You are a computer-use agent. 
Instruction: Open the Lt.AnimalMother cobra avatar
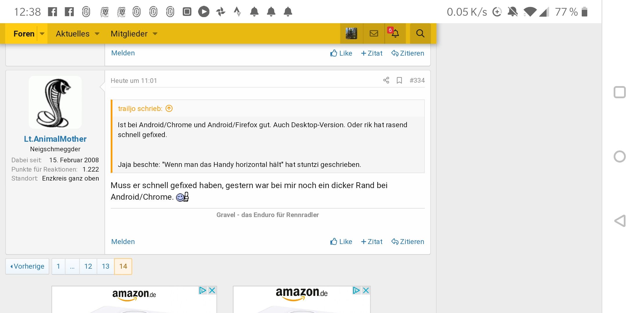pyautogui.click(x=55, y=102)
